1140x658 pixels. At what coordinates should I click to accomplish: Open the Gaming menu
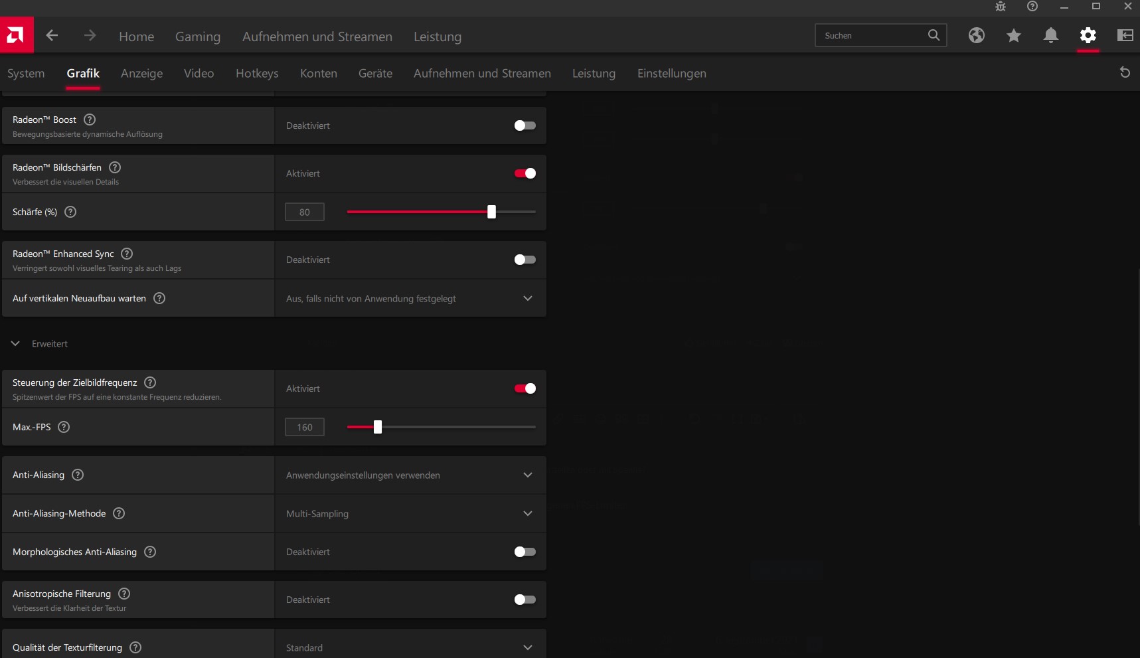click(x=197, y=37)
